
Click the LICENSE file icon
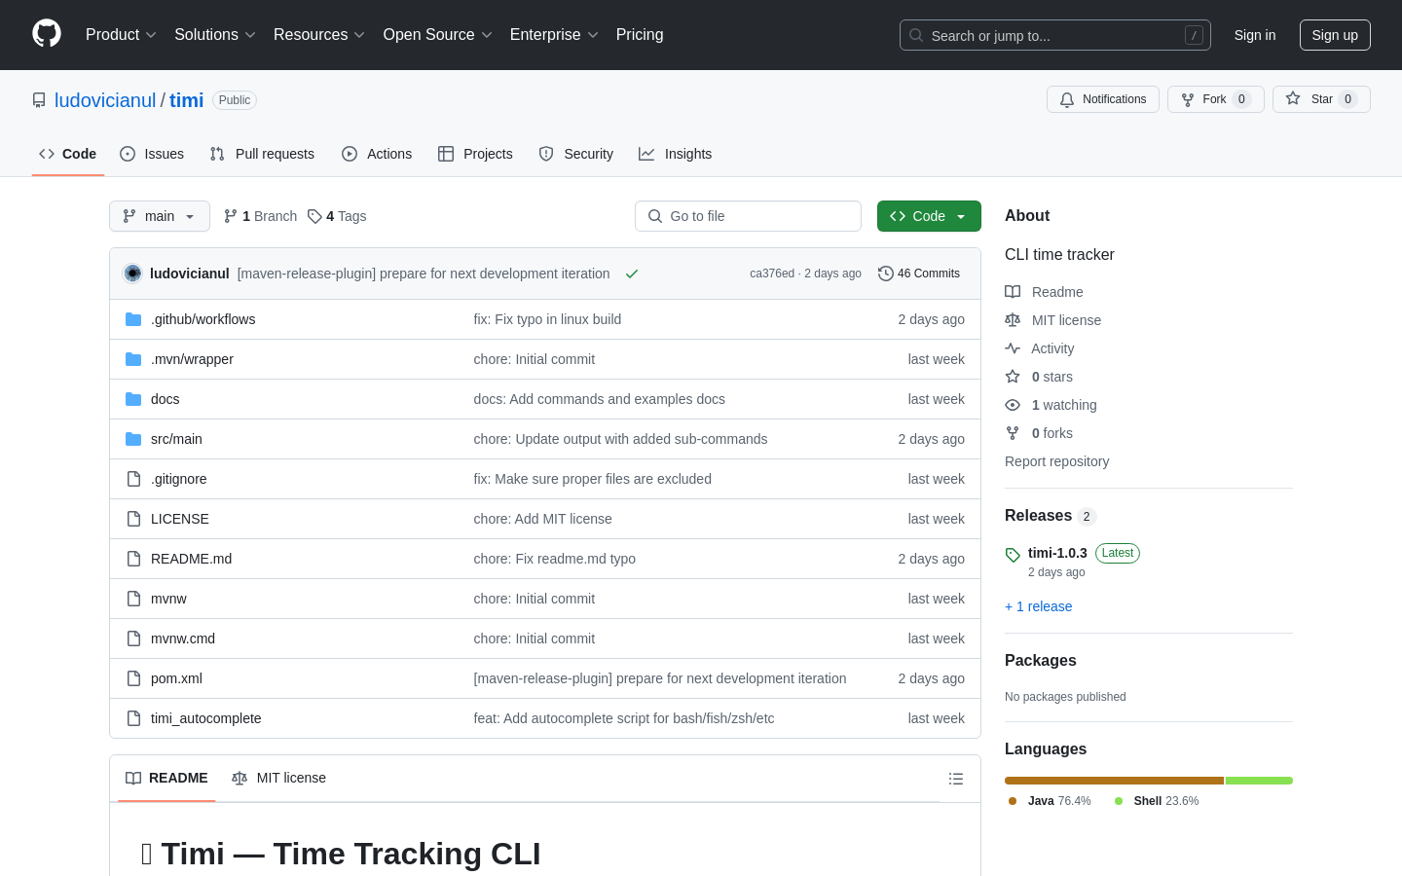pos(133,519)
